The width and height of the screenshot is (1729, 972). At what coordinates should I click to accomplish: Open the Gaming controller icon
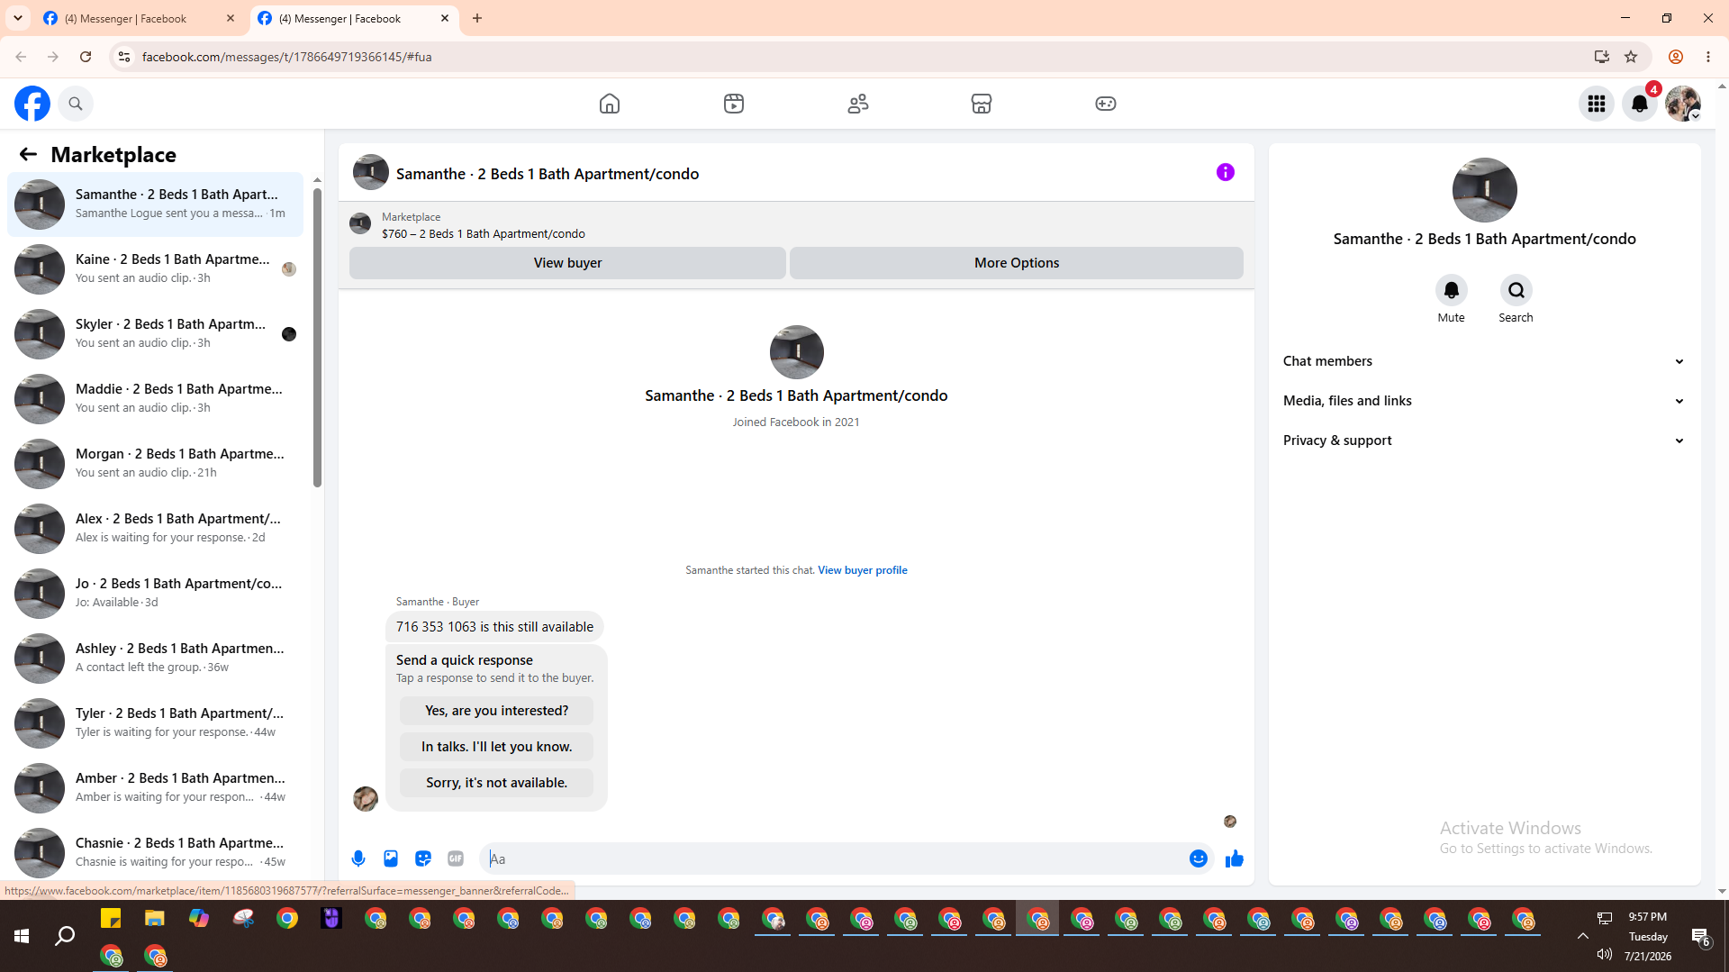1106,104
